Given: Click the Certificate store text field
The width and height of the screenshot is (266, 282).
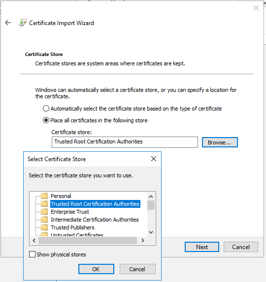Looking at the screenshot, I should [125, 142].
